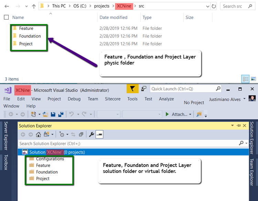
Task: Sort by Name column header
Action: (18, 18)
